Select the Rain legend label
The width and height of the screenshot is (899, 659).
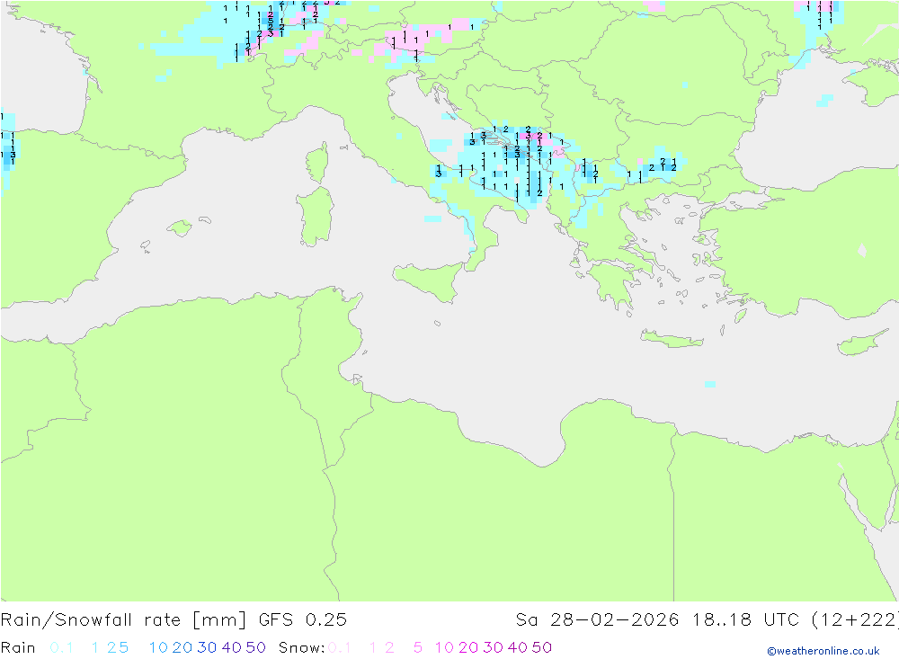click(18, 647)
